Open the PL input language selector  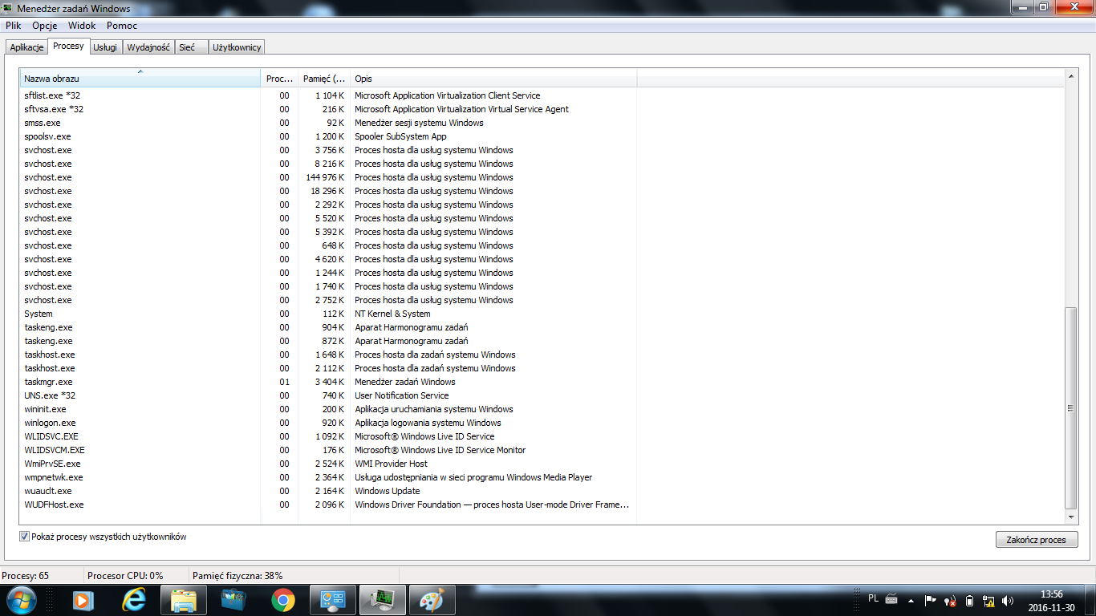tap(873, 598)
